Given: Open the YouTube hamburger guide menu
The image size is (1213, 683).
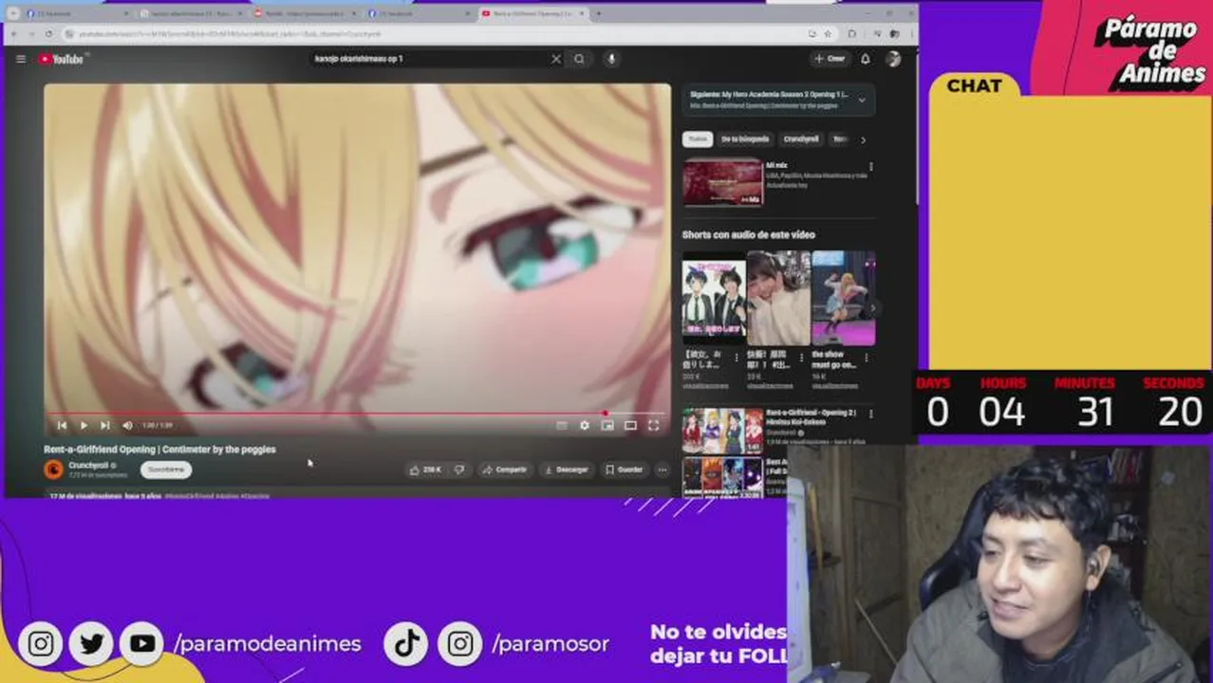Looking at the screenshot, I should tap(21, 59).
